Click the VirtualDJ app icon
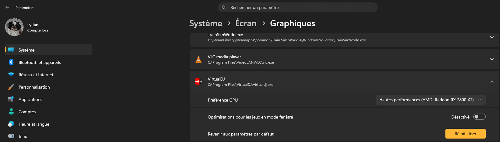 [x=198, y=81]
